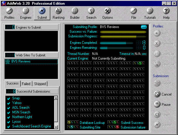Toggle the Northern Light checkmark entry
The height and width of the screenshot is (135, 178).
coord(9,117)
